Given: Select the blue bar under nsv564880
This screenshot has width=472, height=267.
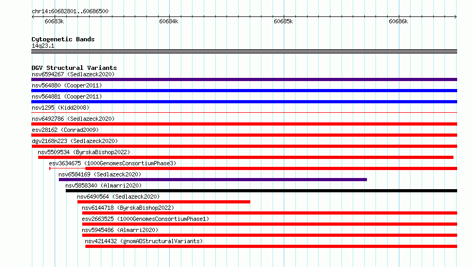Looking at the screenshot, I should coord(244,91).
